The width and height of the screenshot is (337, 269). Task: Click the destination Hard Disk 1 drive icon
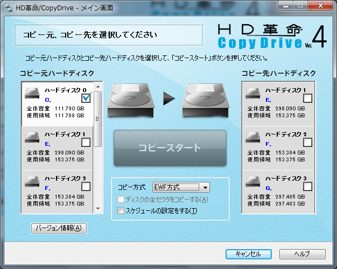coord(253,93)
